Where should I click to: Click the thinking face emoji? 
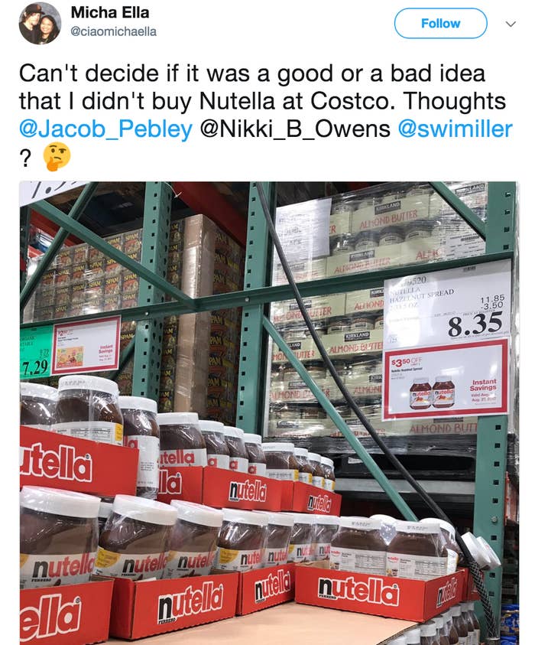(x=58, y=157)
